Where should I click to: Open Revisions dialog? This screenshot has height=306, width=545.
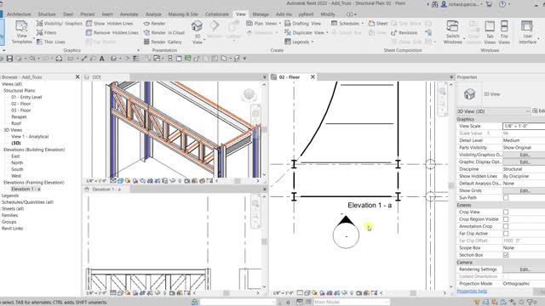(404, 32)
